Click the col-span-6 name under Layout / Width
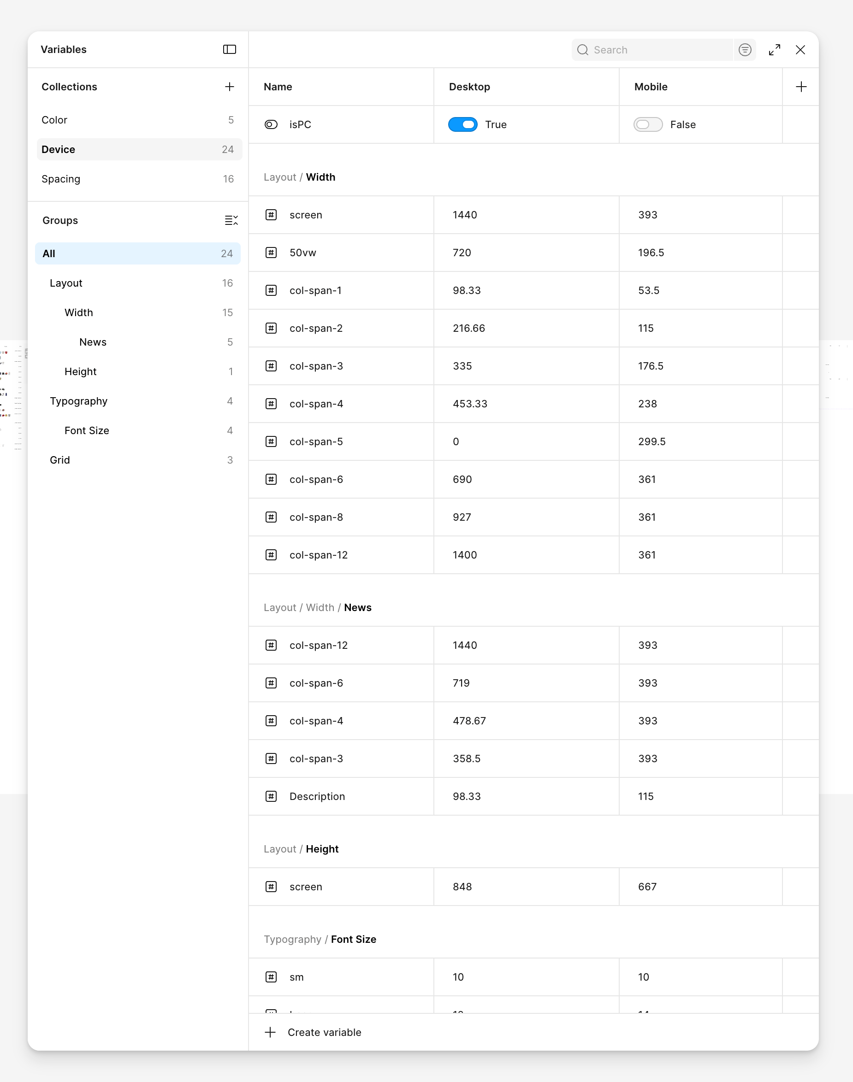 (316, 480)
